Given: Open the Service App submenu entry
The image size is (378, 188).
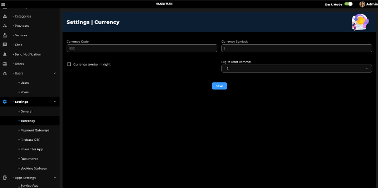Looking at the screenshot, I should pos(29,186).
